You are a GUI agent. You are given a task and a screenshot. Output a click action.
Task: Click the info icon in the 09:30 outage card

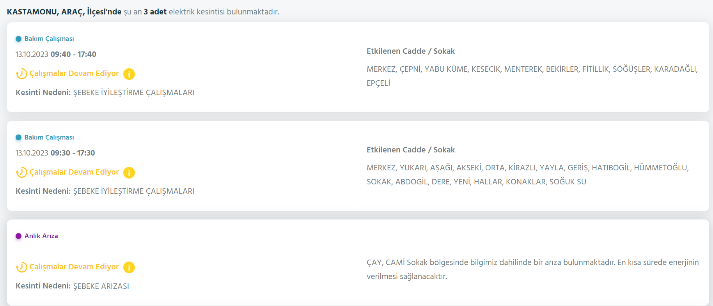129,172
